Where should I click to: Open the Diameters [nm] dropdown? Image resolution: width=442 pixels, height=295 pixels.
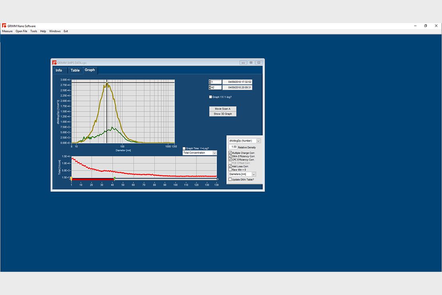[x=254, y=174]
